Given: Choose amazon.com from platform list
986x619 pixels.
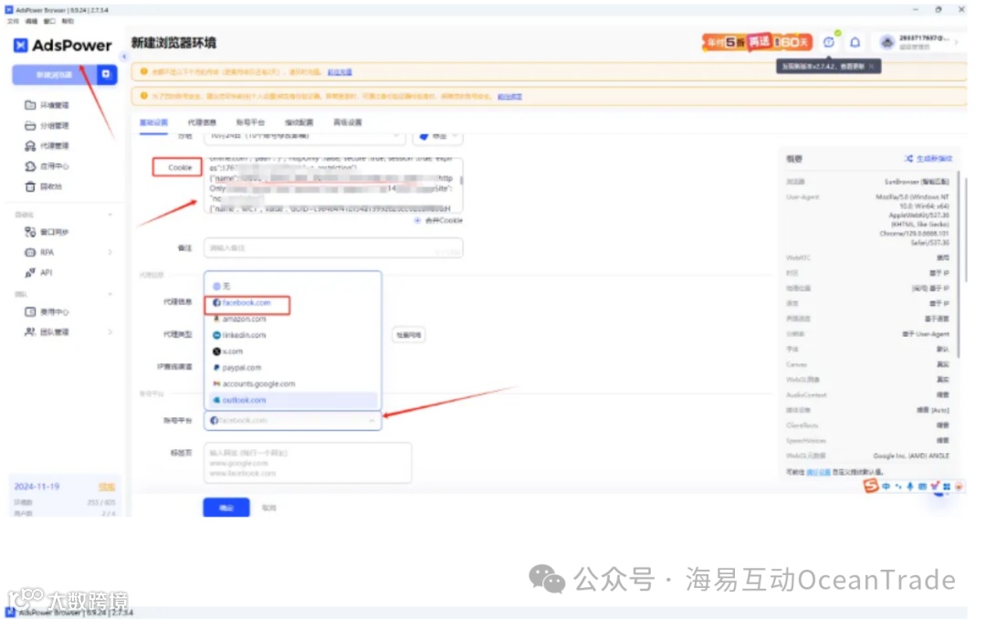Looking at the screenshot, I should coord(292,319).
